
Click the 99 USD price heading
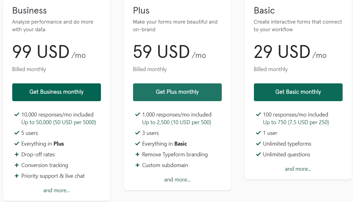pyautogui.click(x=41, y=52)
